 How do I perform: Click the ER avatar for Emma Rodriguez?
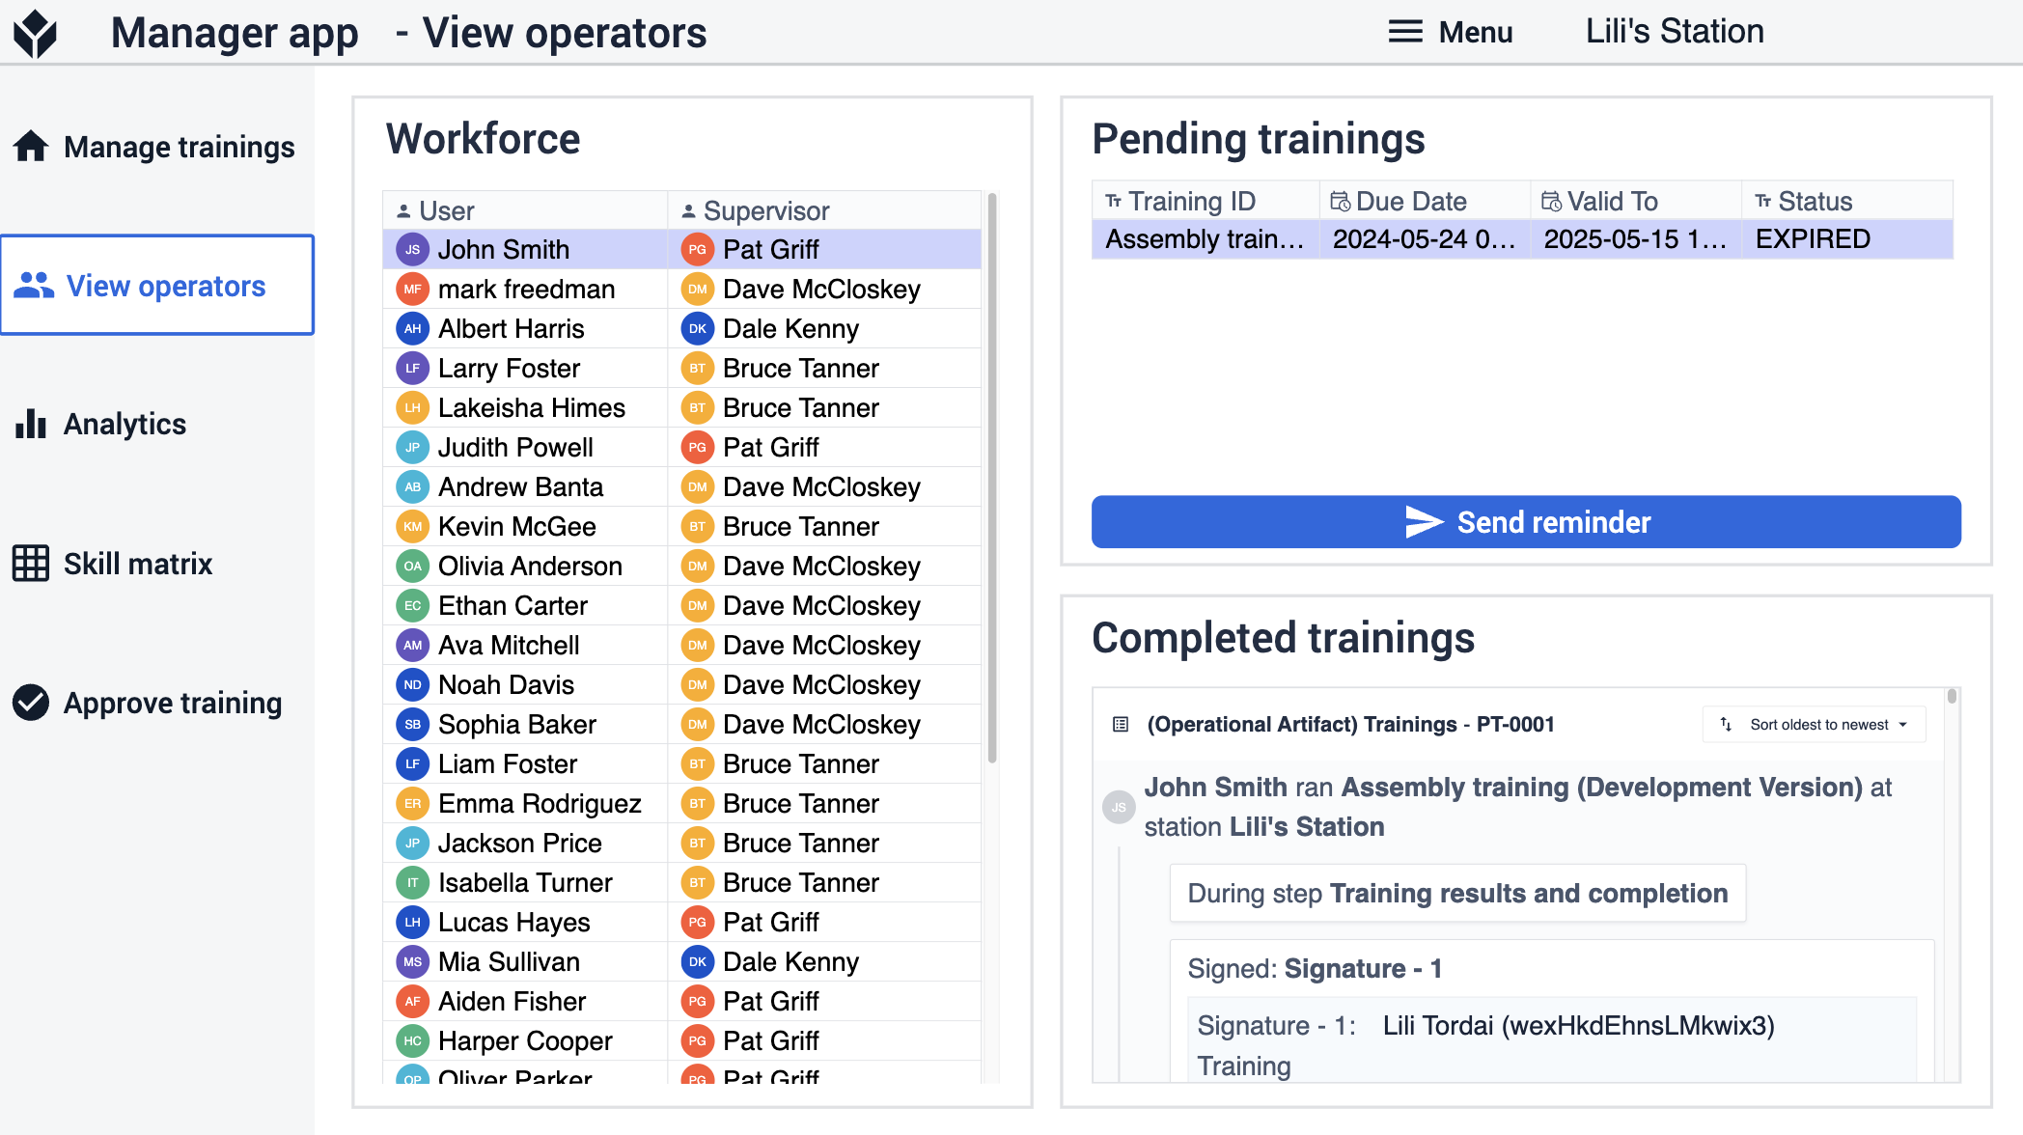[412, 803]
